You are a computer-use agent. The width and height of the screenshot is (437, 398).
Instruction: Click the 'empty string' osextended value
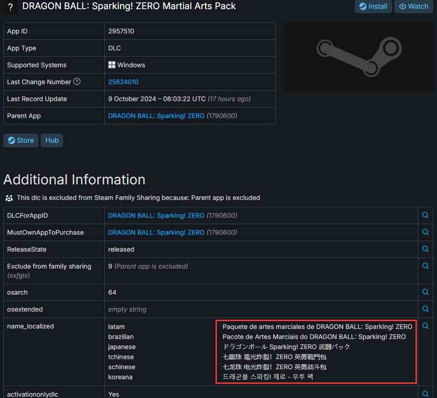[127, 309]
